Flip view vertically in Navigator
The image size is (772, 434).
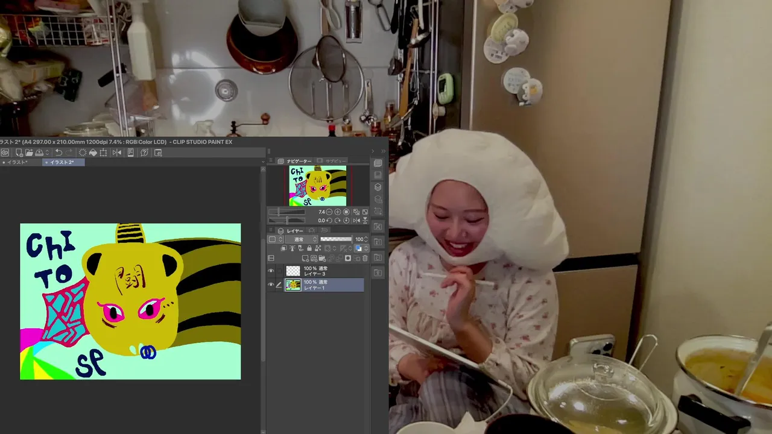point(365,221)
